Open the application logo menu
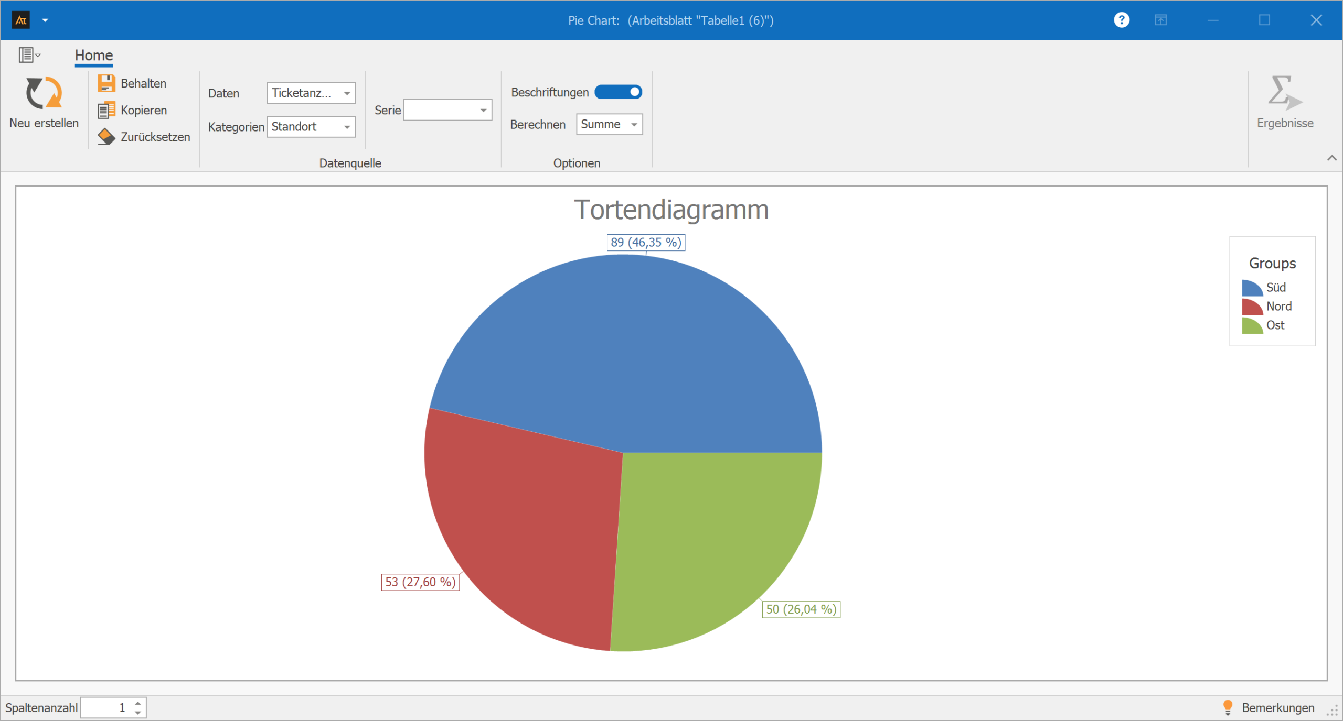This screenshot has height=721, width=1343. point(21,20)
